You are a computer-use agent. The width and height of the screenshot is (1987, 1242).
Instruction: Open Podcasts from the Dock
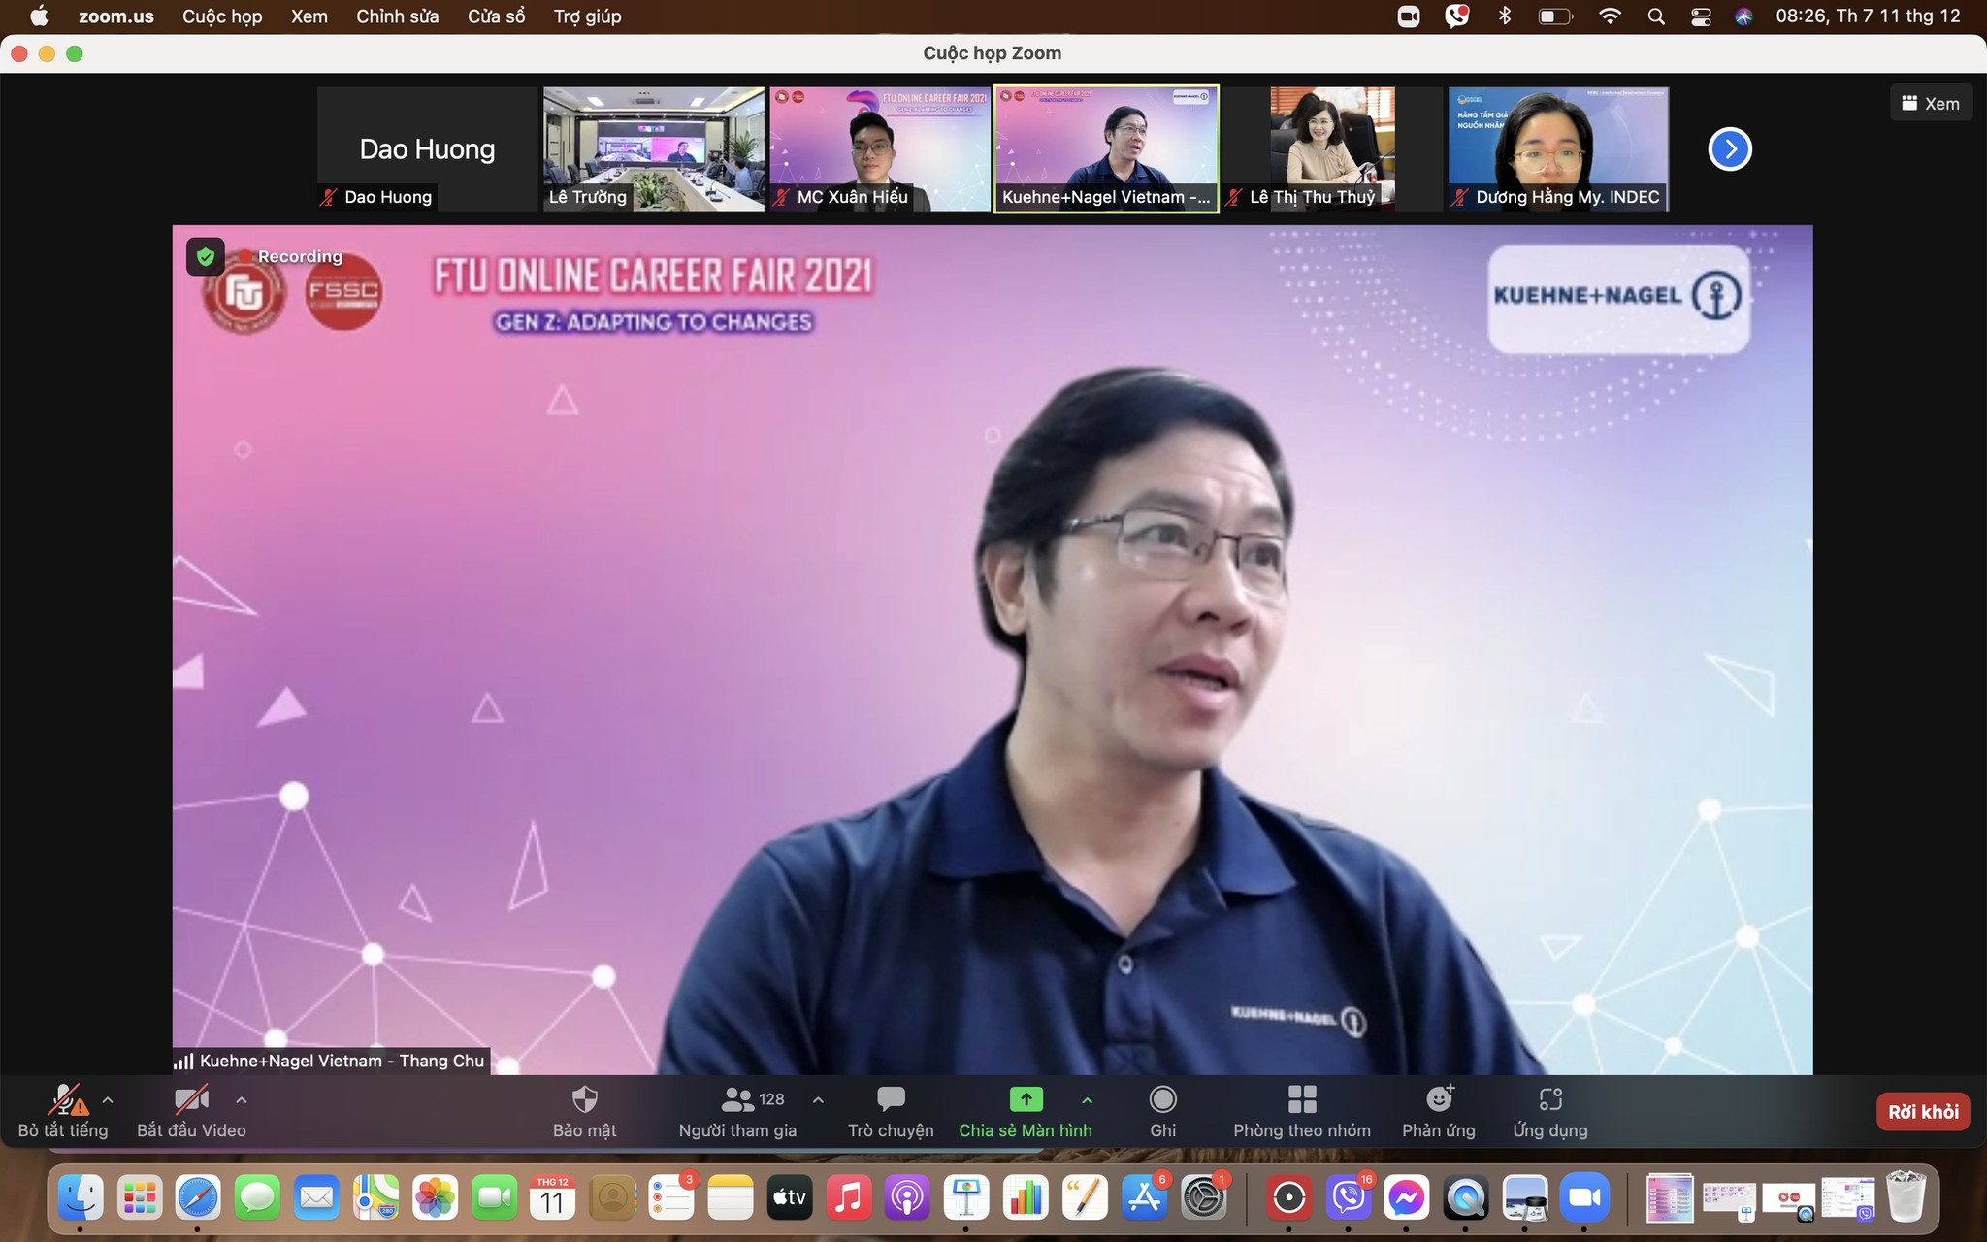(908, 1199)
